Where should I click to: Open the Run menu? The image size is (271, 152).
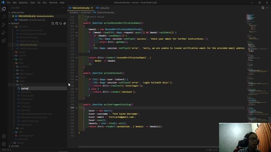pyautogui.click(x=45, y=3)
